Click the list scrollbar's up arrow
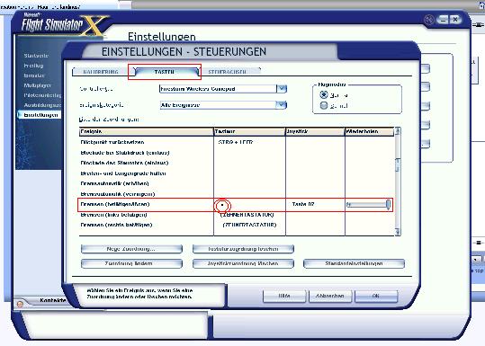 [x=398, y=131]
